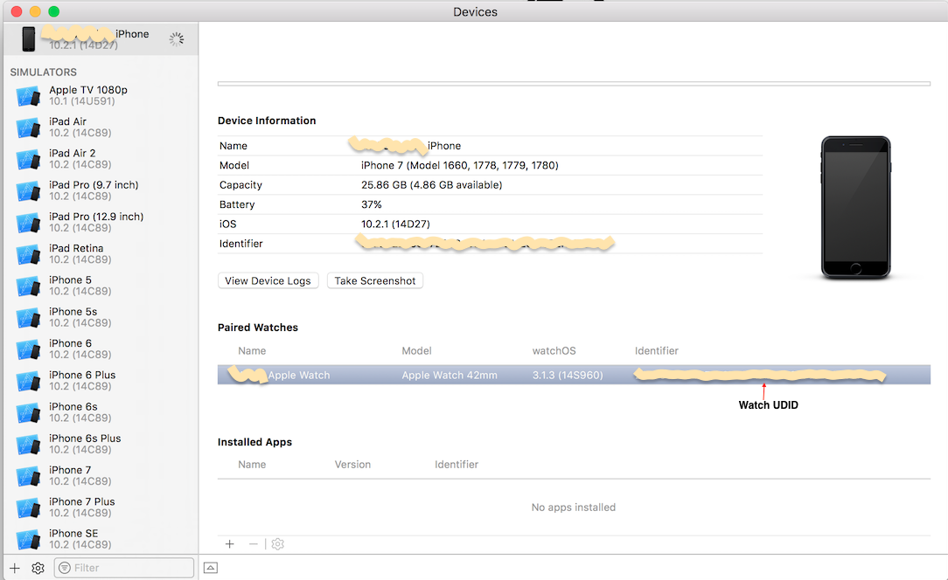This screenshot has width=948, height=580.
Task: Open the sidebar gear settings menu
Action: pos(38,568)
